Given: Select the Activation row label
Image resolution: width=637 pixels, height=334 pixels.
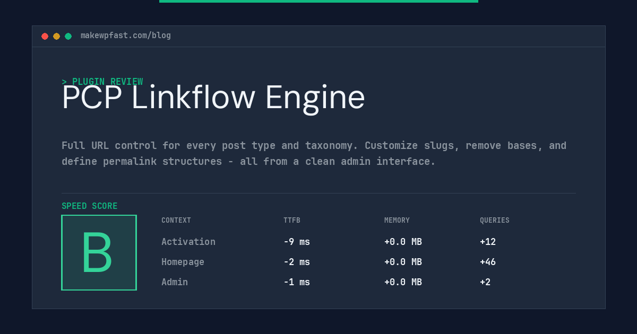Looking at the screenshot, I should click(x=188, y=242).
